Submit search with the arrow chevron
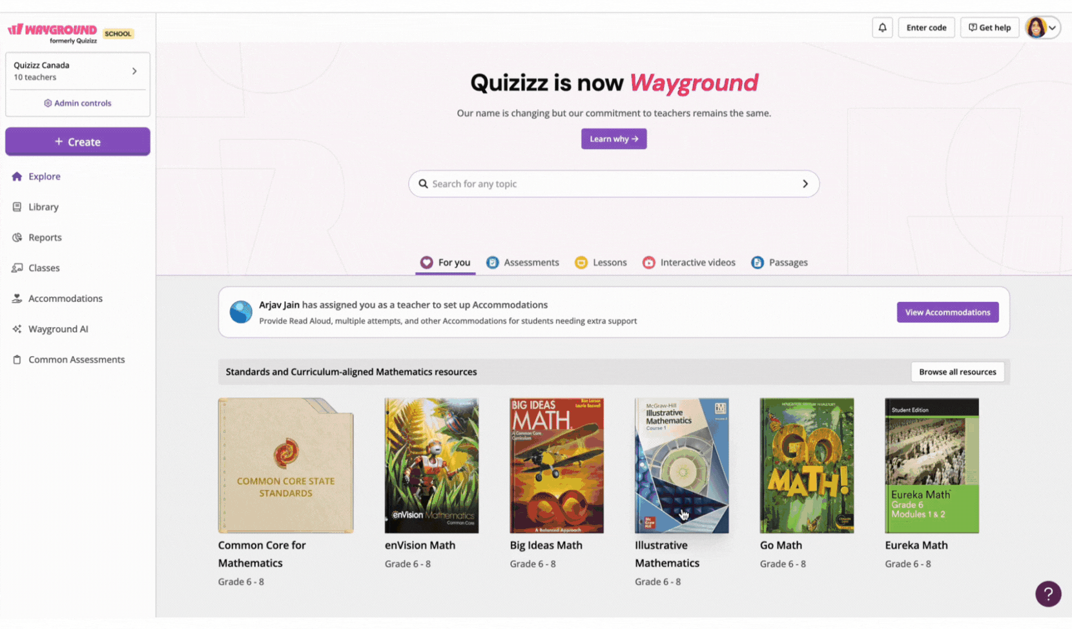 pyautogui.click(x=805, y=184)
